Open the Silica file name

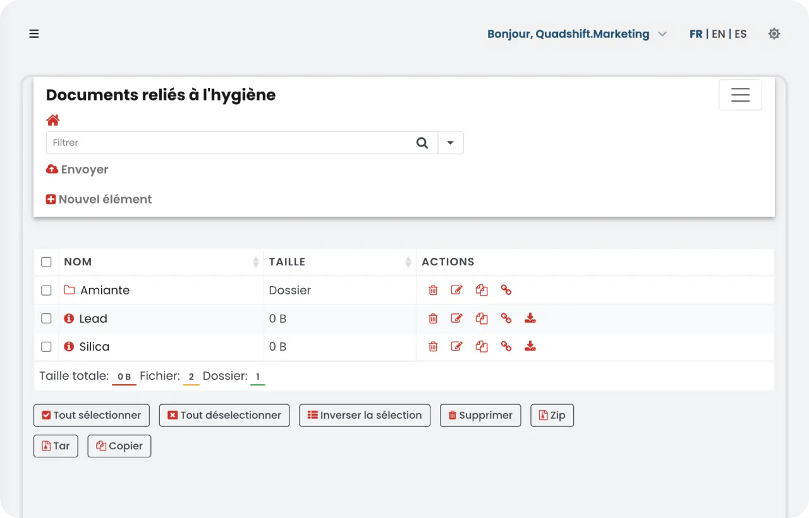(x=94, y=346)
